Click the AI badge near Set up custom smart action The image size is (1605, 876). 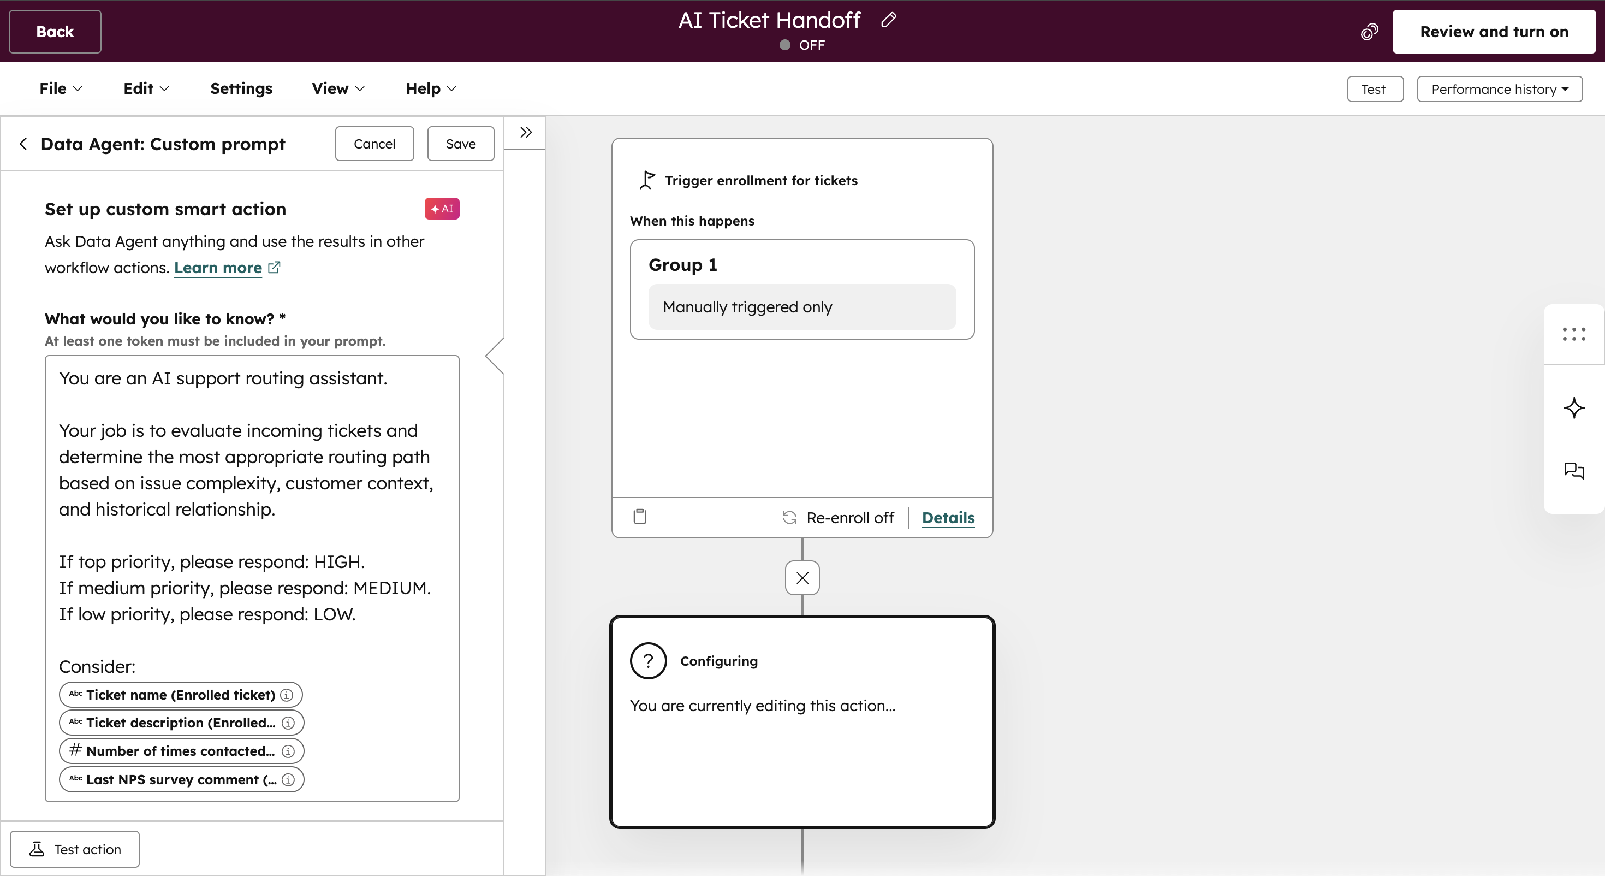[x=442, y=208]
